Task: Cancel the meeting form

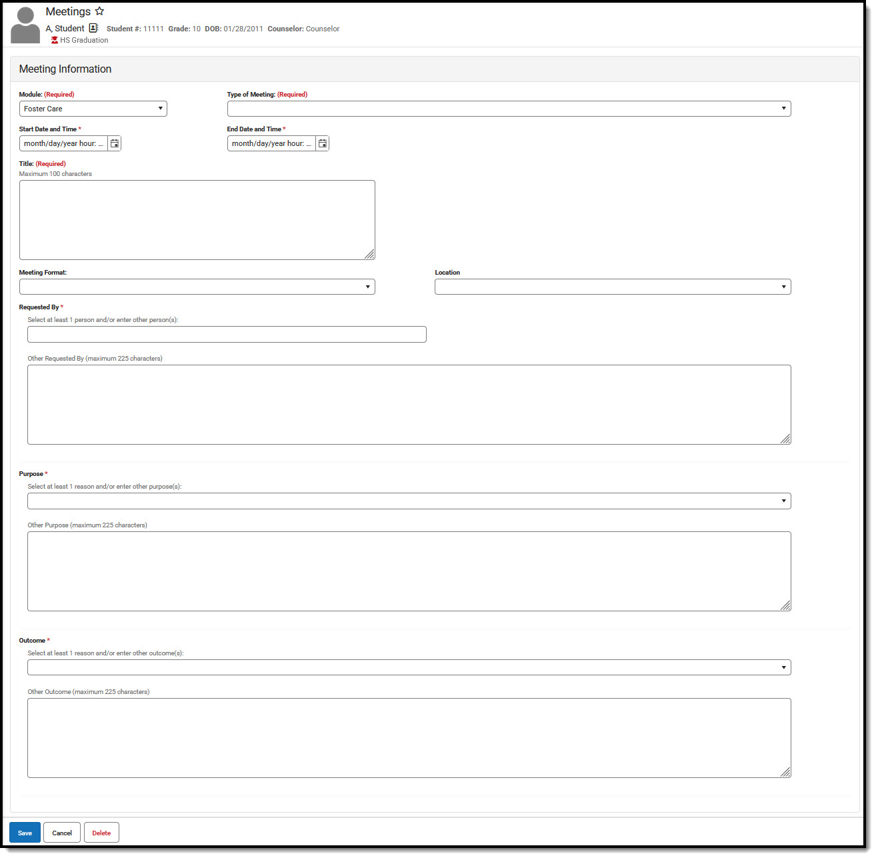Action: (61, 832)
